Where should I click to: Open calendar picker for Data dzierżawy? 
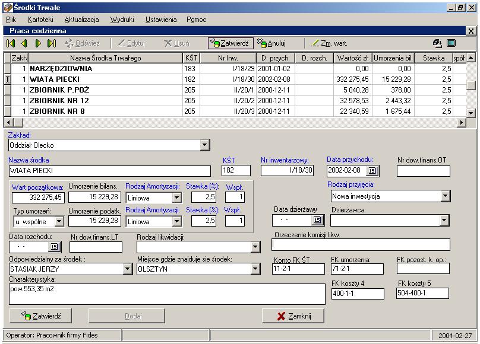pos(316,221)
